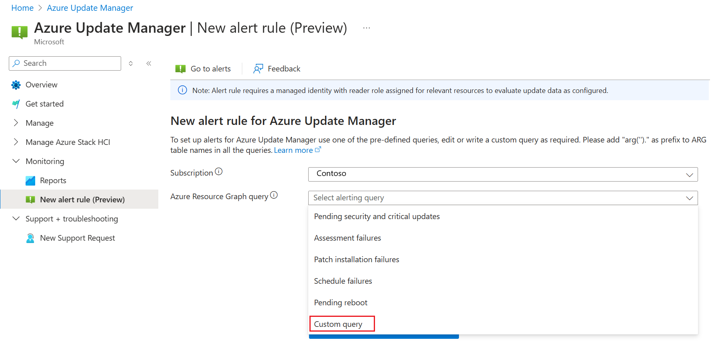
Task: Collapse the Monitoring section
Action: (16, 161)
